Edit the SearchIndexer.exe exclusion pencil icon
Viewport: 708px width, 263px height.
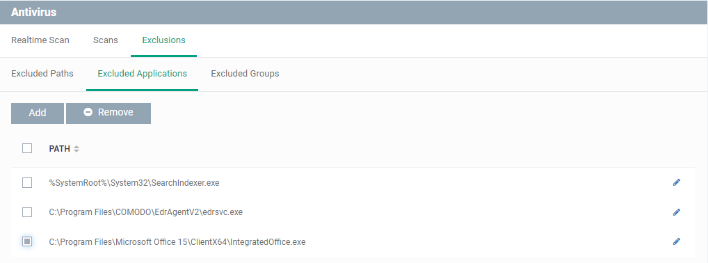[677, 182]
